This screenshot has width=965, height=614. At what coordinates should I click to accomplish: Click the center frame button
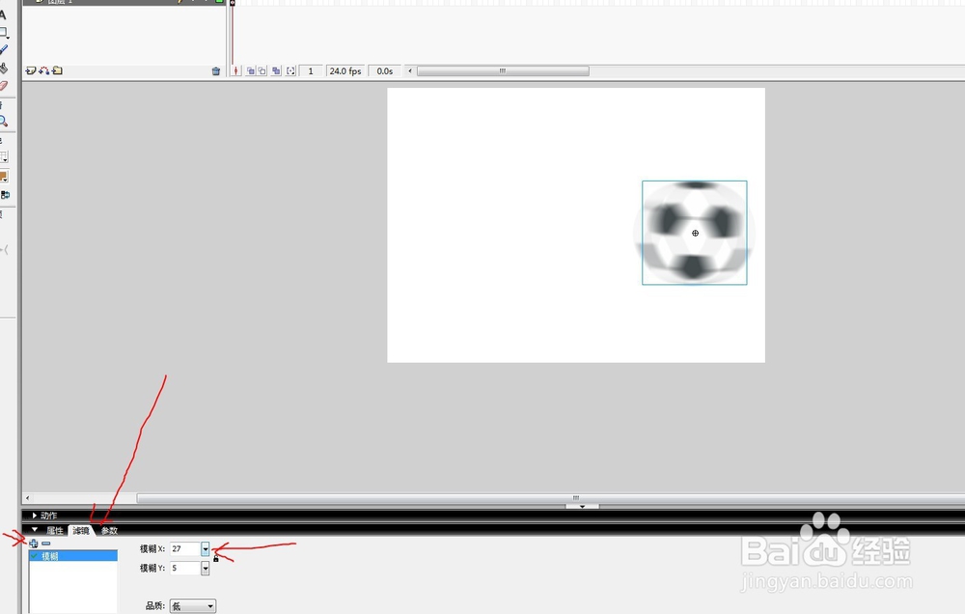[236, 70]
